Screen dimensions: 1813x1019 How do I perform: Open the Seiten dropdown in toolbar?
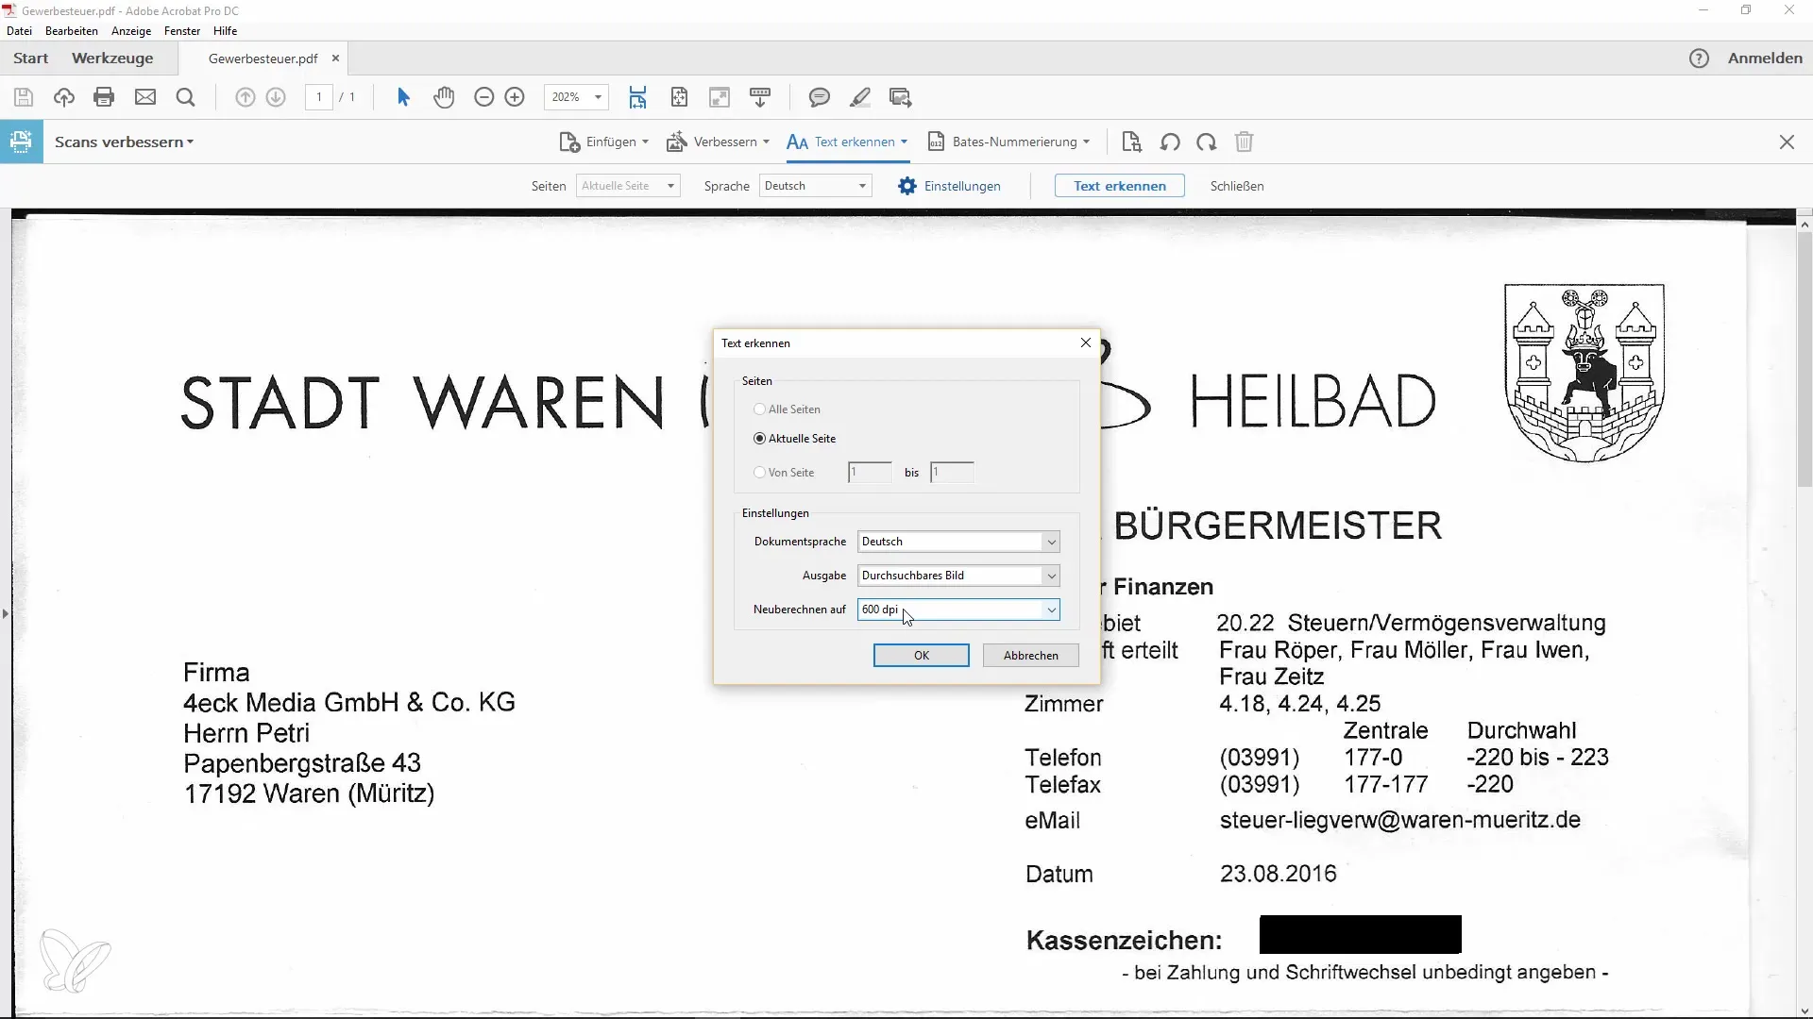pos(628,186)
